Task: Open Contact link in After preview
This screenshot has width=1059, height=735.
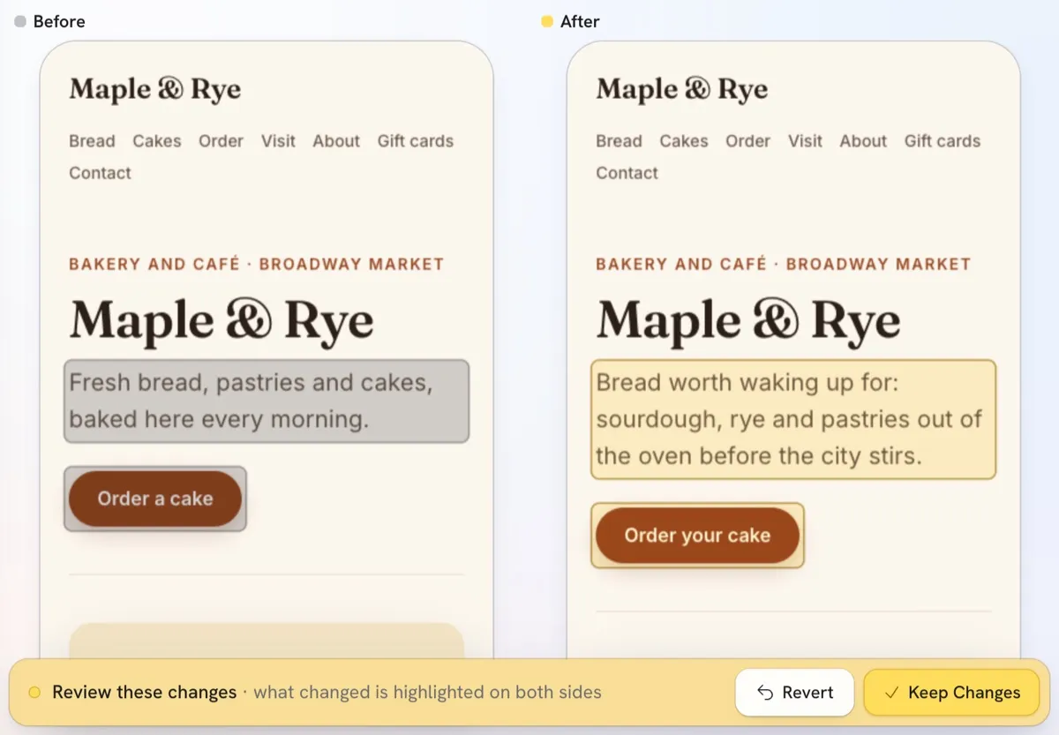Action: (627, 173)
